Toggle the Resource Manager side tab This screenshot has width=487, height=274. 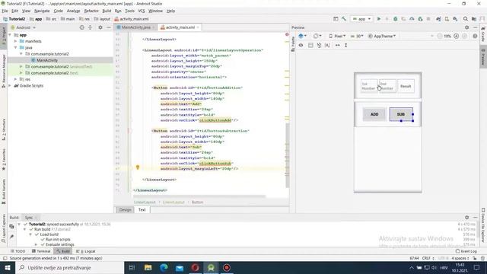4,71
